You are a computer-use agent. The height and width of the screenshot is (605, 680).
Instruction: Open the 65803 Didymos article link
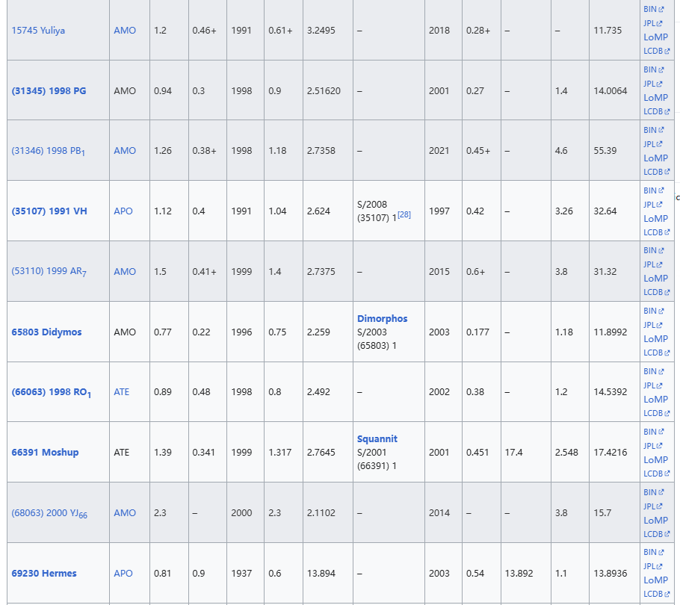[x=46, y=332]
